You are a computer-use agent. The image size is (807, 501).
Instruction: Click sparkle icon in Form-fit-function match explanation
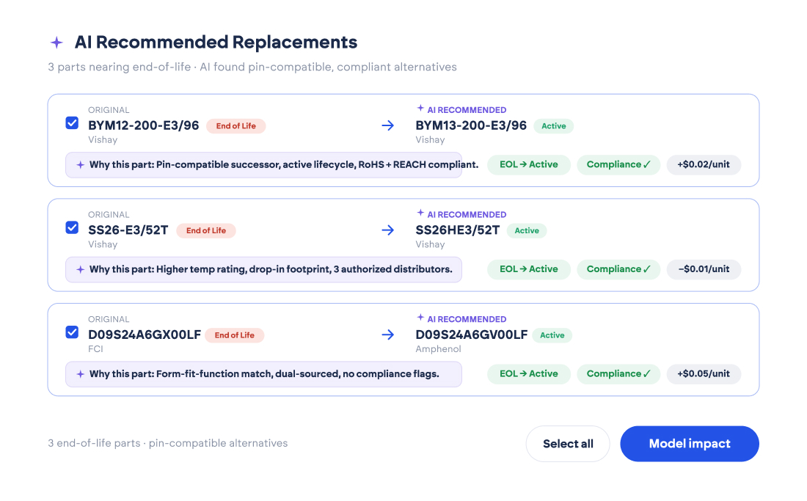coord(80,374)
